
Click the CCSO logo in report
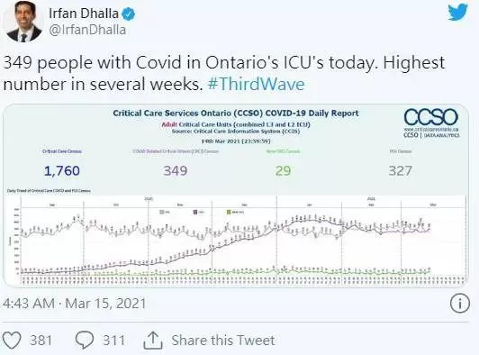(431, 122)
